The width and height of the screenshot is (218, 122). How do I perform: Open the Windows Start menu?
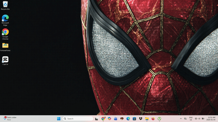pos(59,119)
